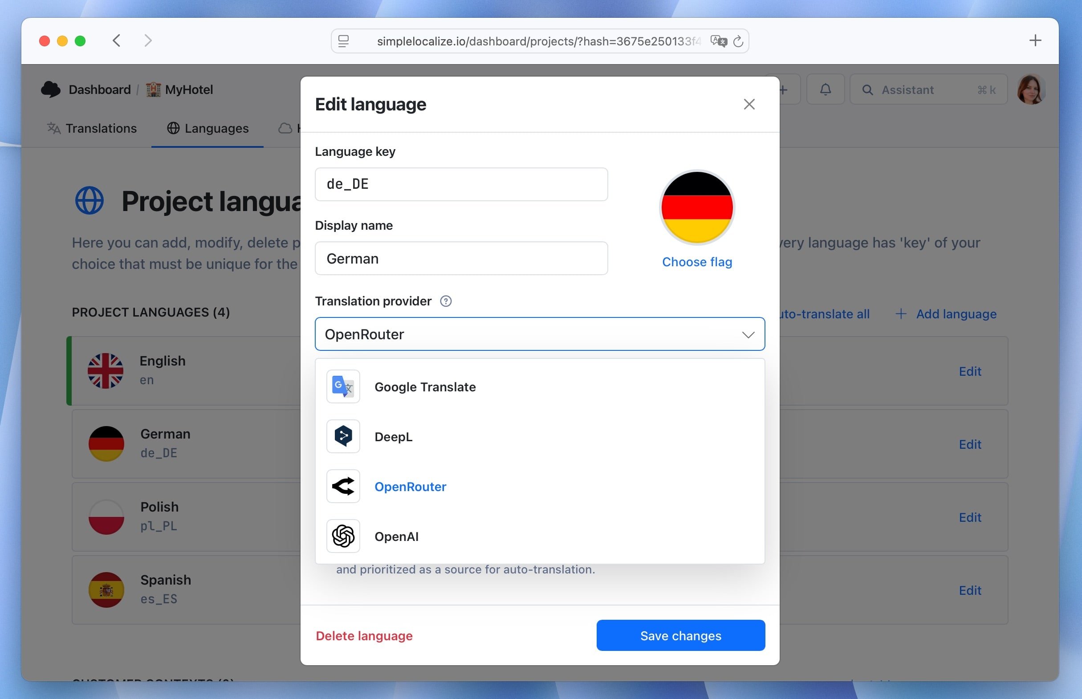Select Google Translate provider icon
1082x699 pixels.
[x=343, y=386]
